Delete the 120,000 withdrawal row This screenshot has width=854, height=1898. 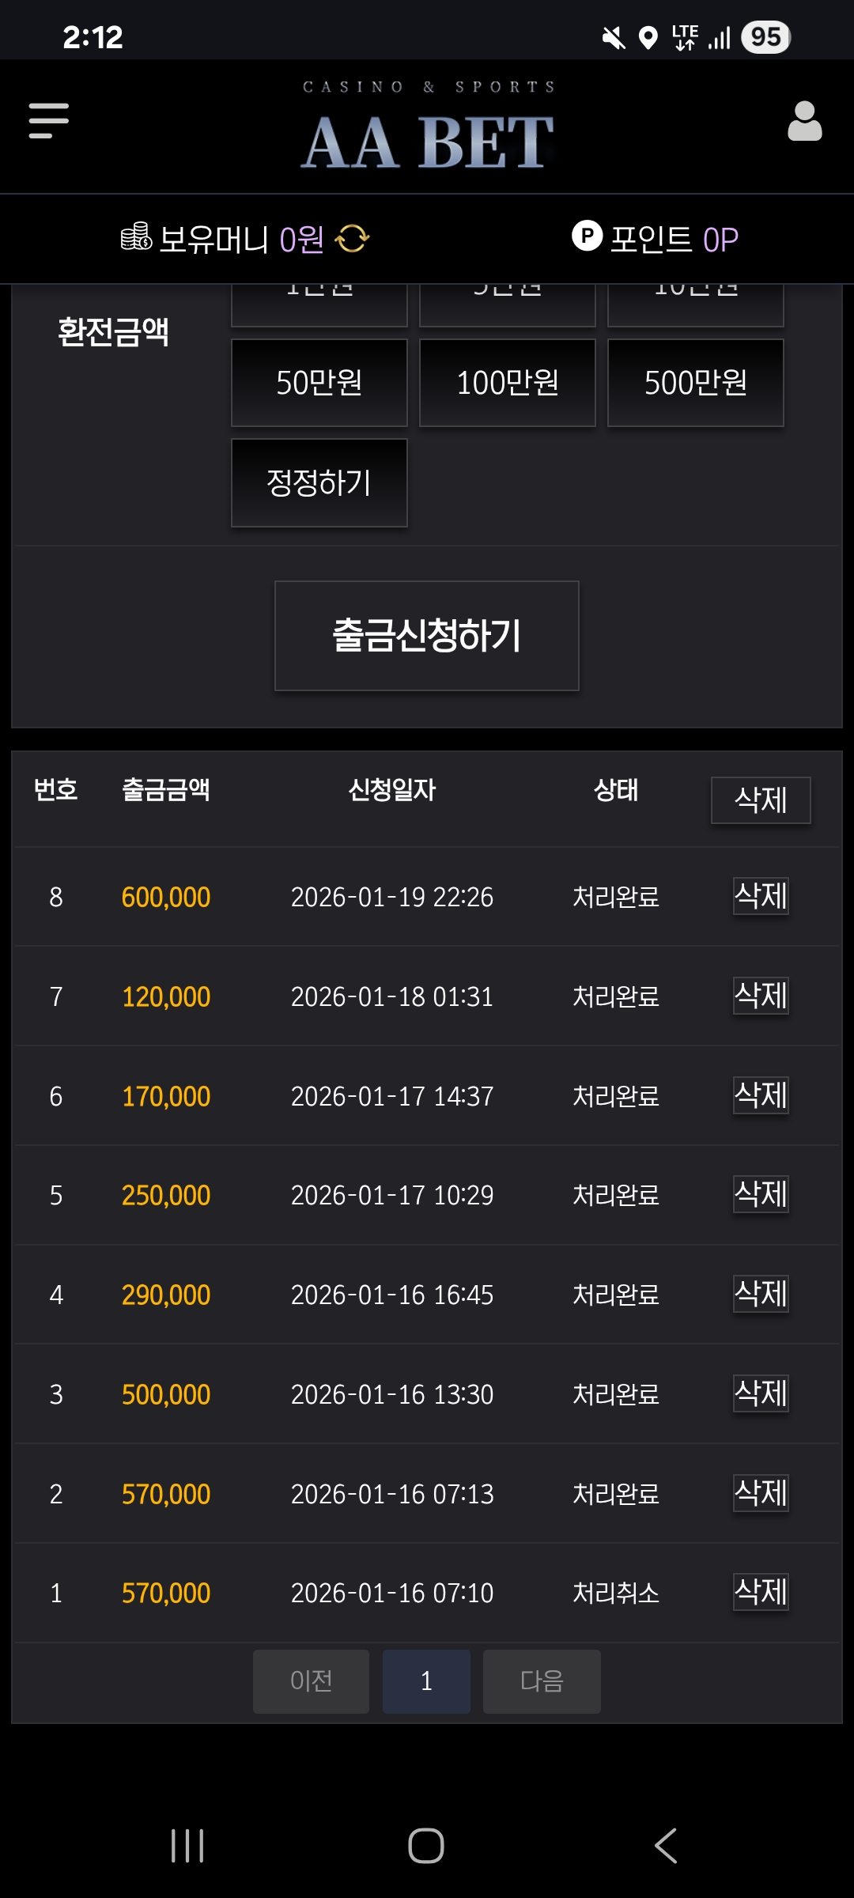761,996
